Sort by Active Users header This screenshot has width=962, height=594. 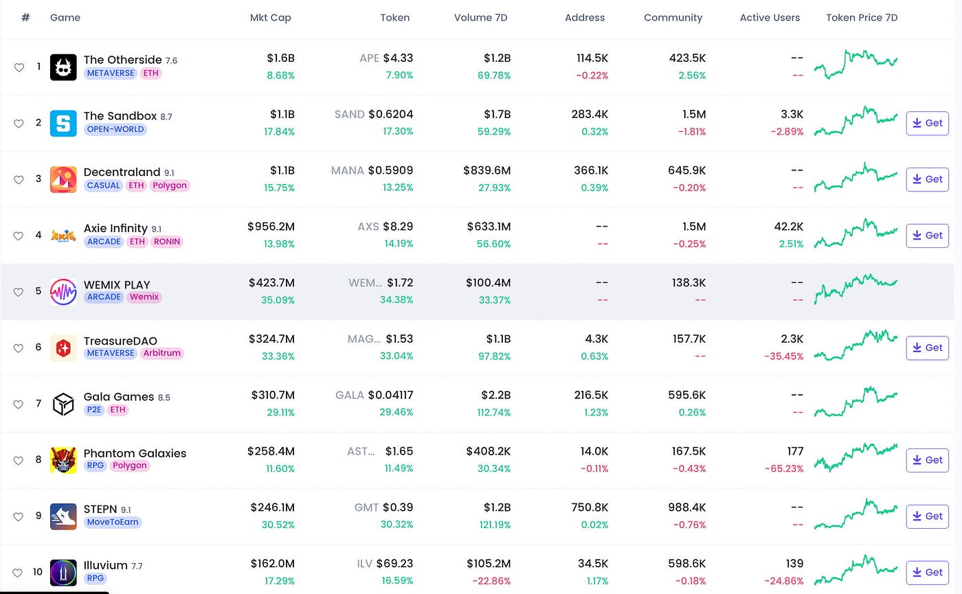point(770,18)
